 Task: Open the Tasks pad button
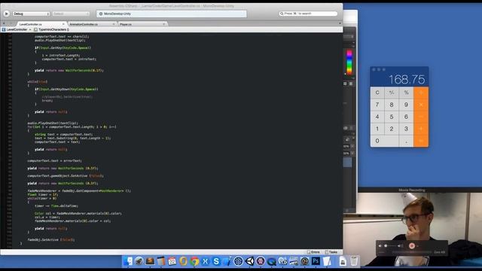[x=331, y=252]
